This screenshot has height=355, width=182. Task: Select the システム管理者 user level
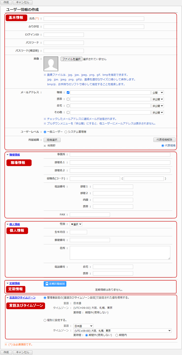66,132
